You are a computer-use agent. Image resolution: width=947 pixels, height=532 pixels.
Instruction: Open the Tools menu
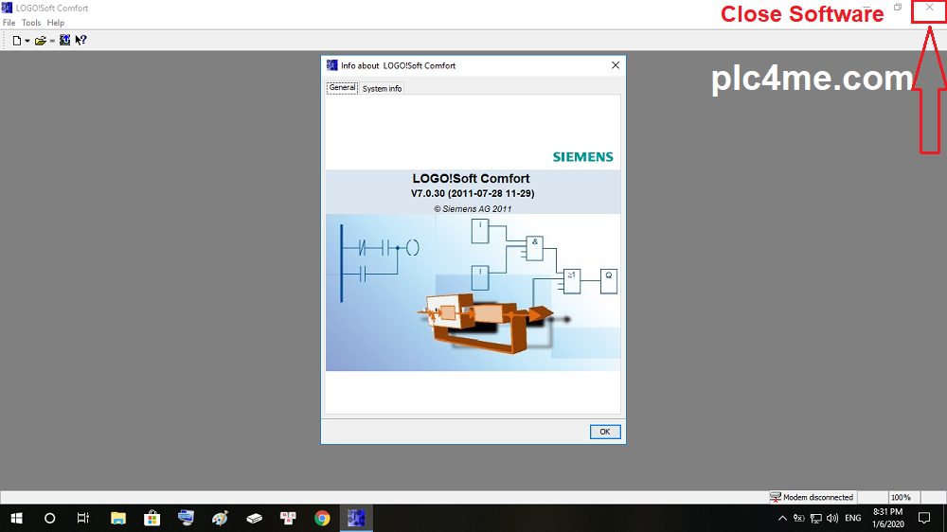click(x=31, y=23)
